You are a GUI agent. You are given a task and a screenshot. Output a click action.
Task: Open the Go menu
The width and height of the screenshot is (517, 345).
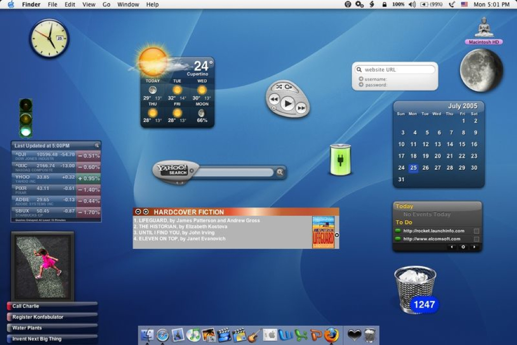point(106,5)
